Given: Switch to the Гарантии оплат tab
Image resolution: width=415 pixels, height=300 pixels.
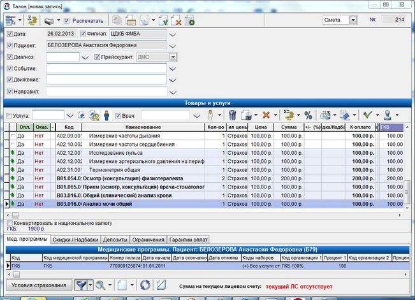Looking at the screenshot, I should coord(188,239).
